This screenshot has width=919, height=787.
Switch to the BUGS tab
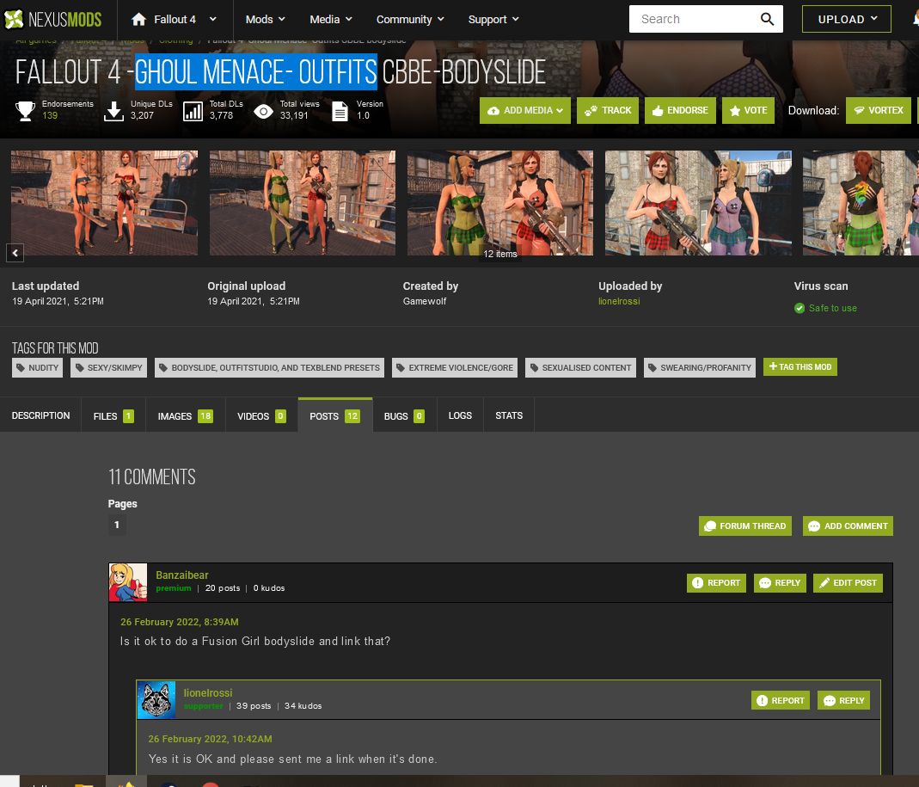click(x=404, y=415)
